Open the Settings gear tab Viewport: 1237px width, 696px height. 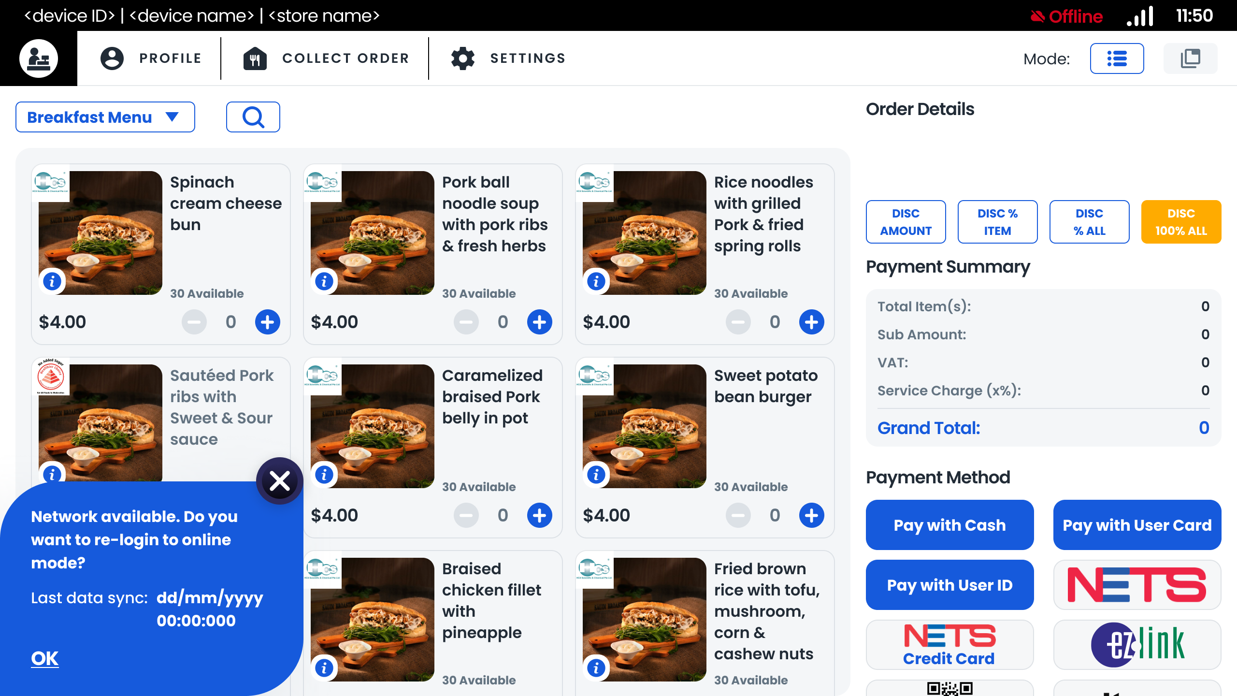507,58
